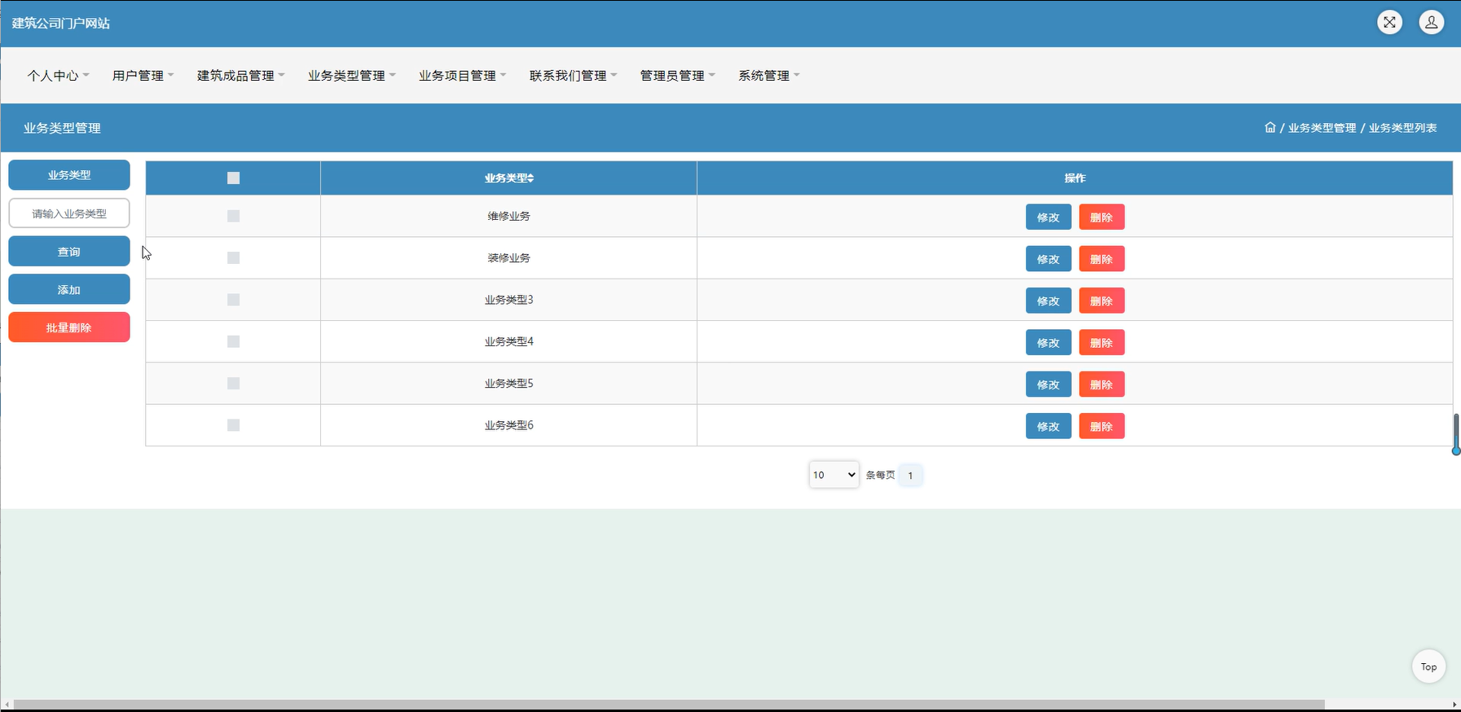
Task: Sort by 业务类型 column arrow icon
Action: tap(530, 178)
